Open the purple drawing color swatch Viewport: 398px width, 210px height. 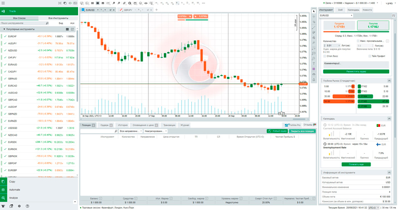(x=314, y=69)
